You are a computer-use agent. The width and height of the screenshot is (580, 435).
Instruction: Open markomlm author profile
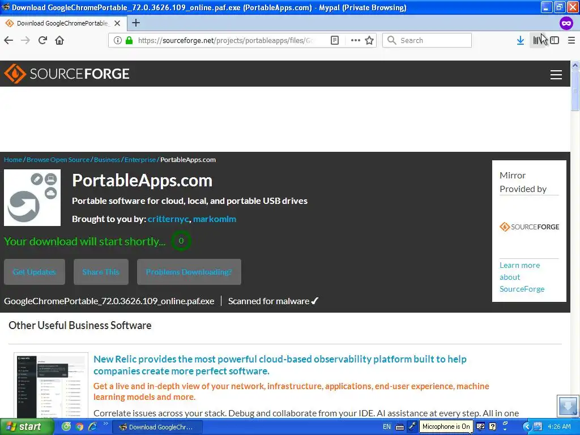click(x=215, y=219)
